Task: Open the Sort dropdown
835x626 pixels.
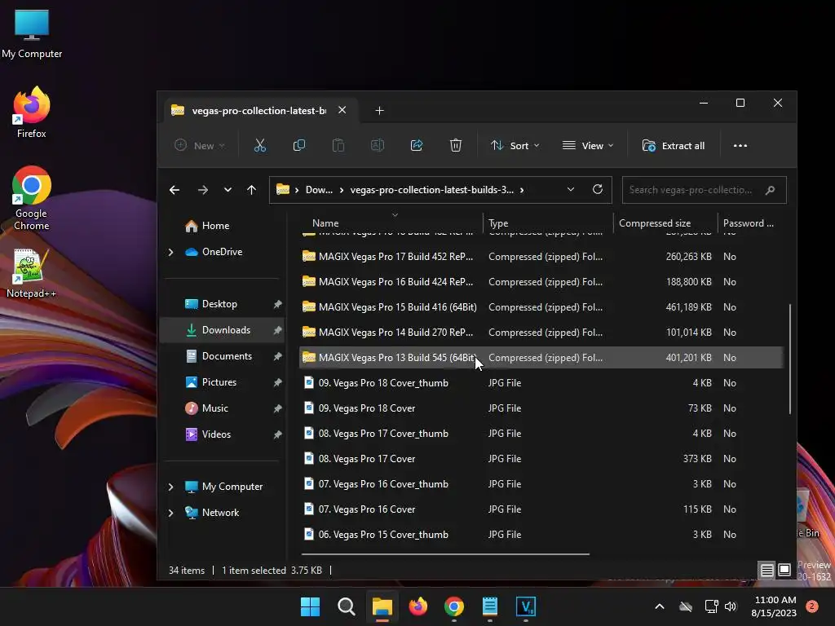Action: (x=515, y=145)
